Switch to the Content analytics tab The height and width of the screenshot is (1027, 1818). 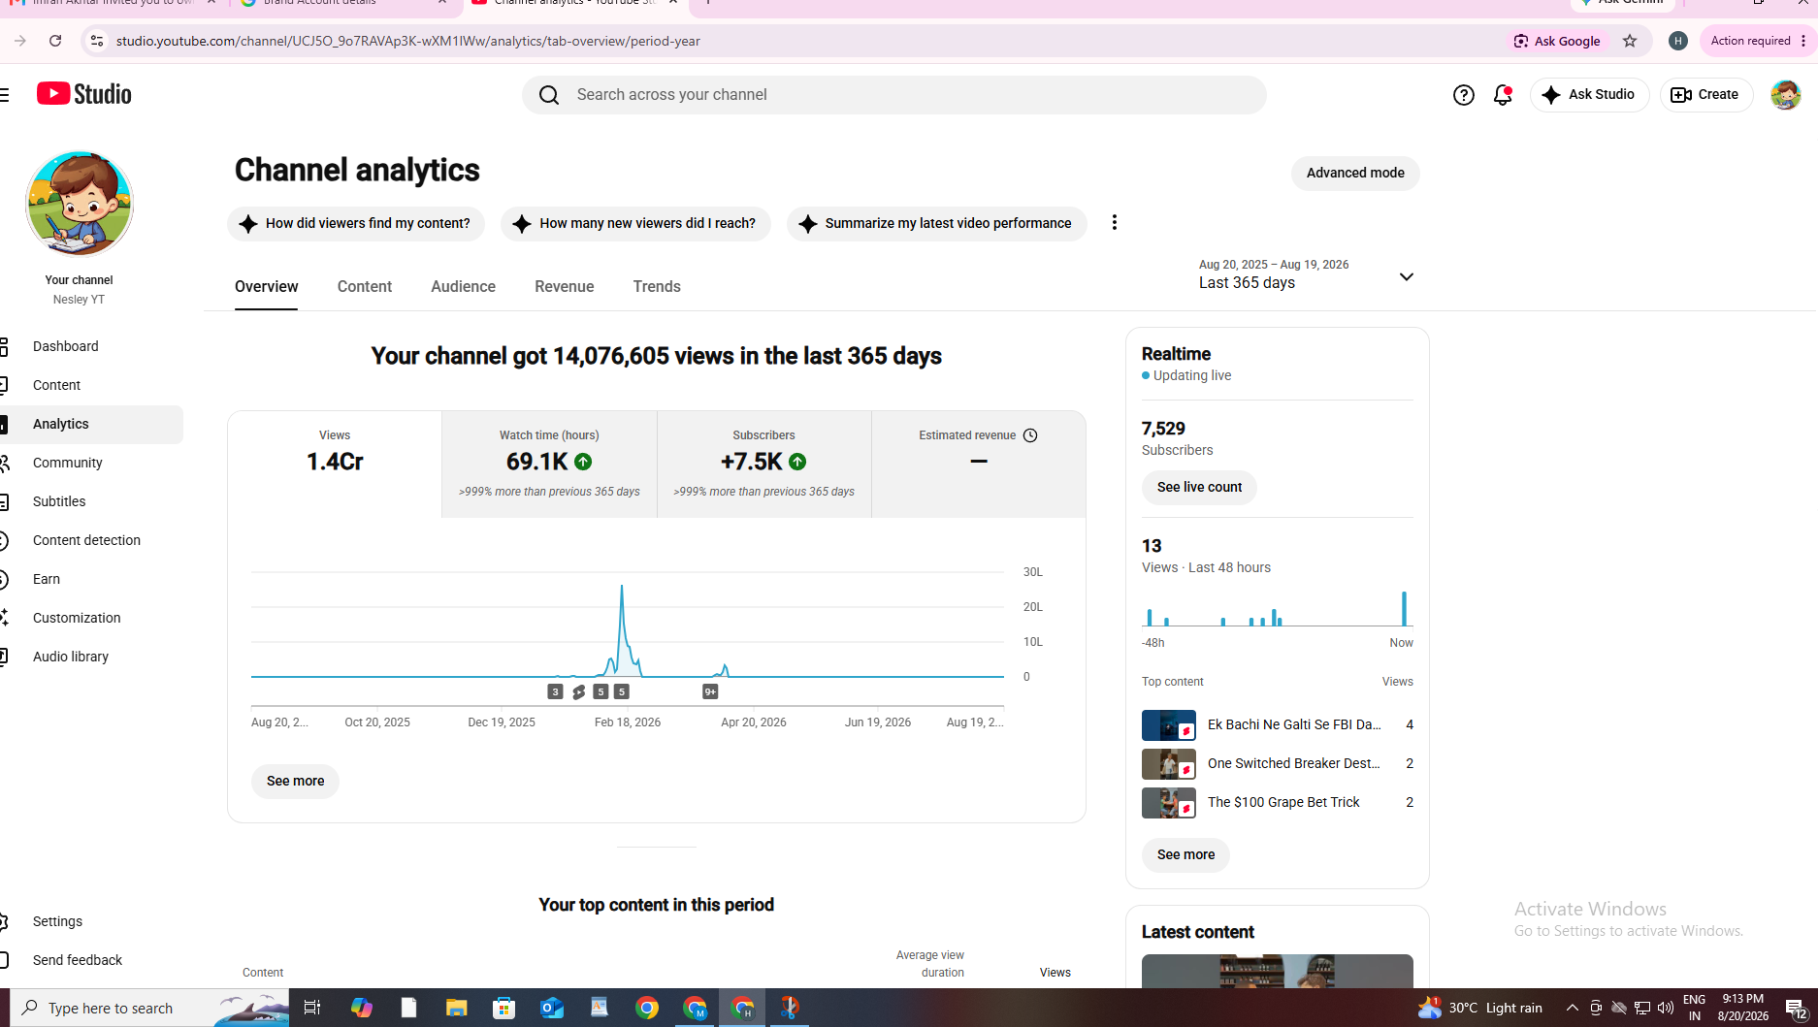365,287
